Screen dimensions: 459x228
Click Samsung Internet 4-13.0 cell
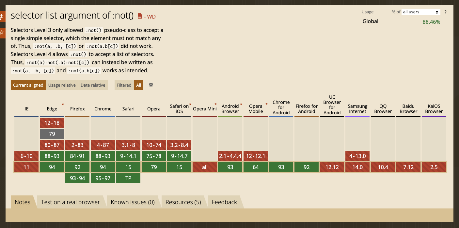click(357, 156)
